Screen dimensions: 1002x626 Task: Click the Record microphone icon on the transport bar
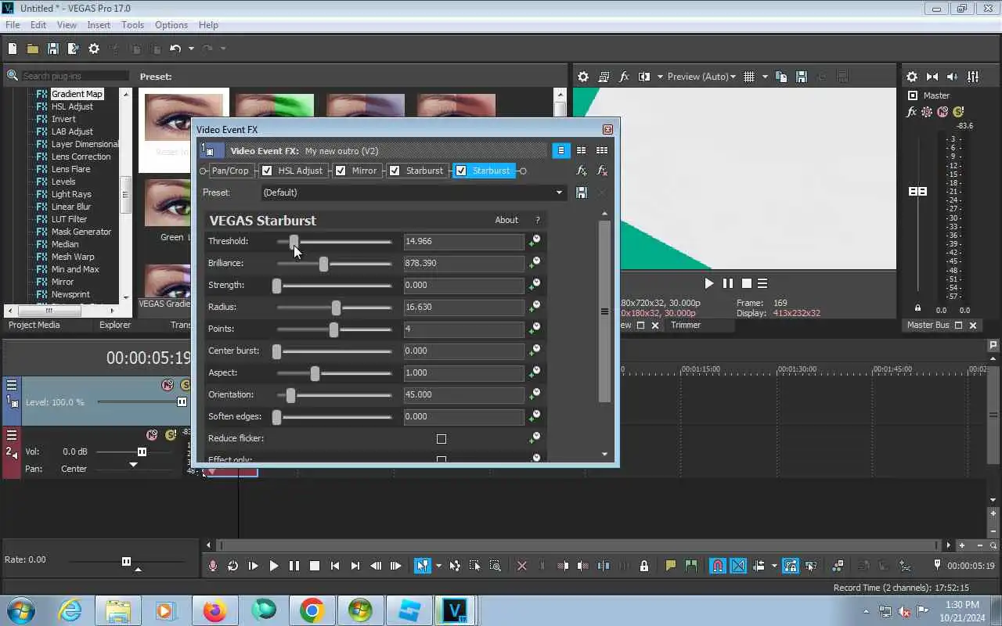213,566
